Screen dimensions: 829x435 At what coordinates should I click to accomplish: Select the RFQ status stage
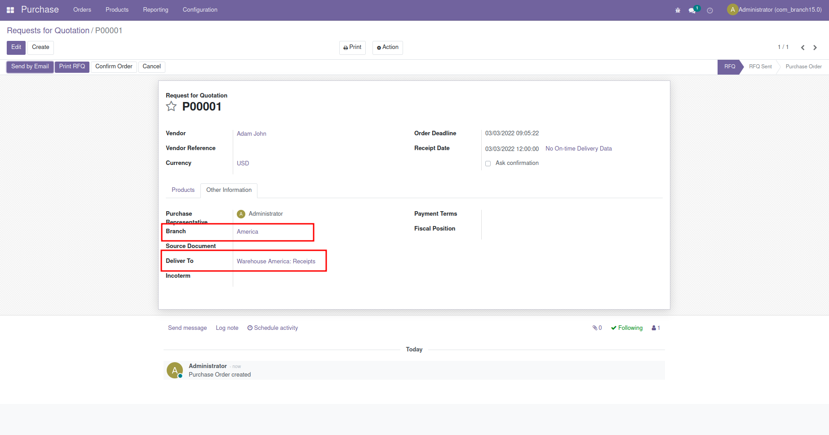[x=729, y=67]
